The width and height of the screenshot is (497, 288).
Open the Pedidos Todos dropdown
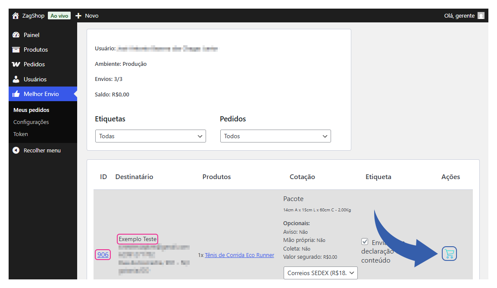pyautogui.click(x=275, y=136)
